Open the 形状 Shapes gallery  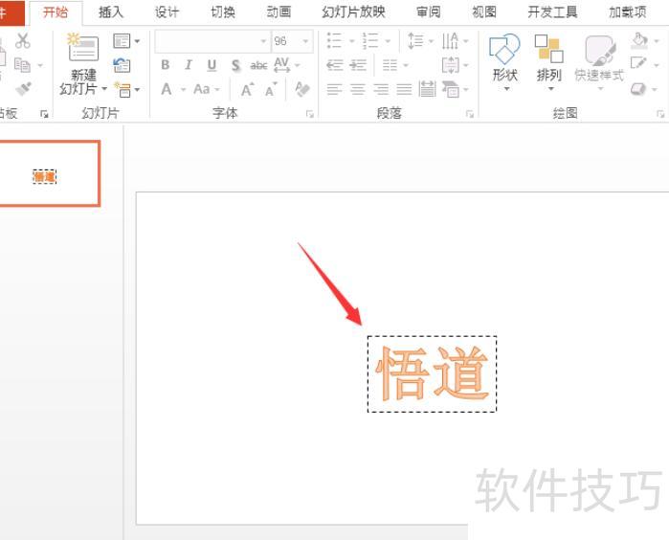[x=505, y=62]
